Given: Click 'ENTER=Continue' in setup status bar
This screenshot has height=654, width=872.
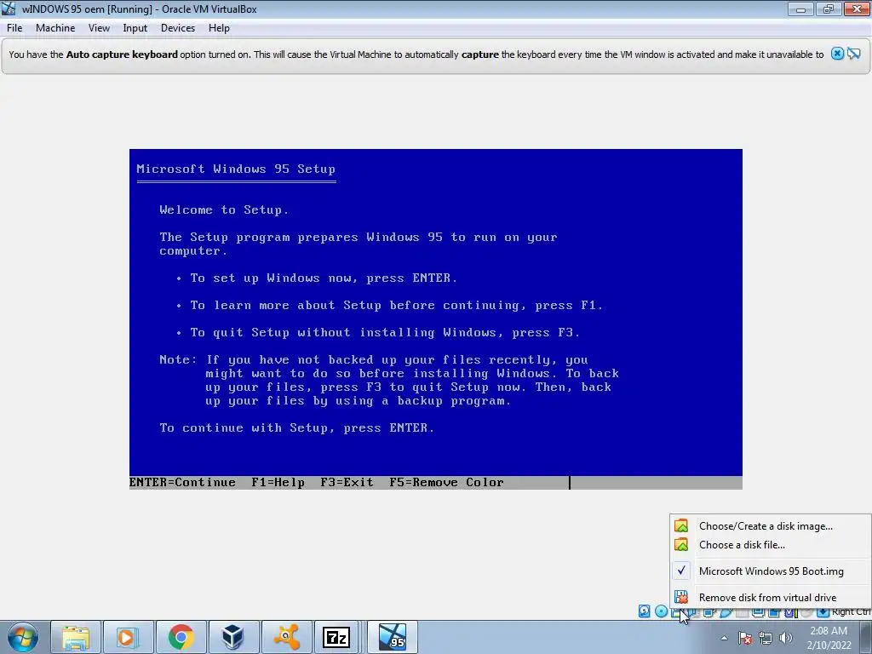Looking at the screenshot, I should pyautogui.click(x=182, y=483).
